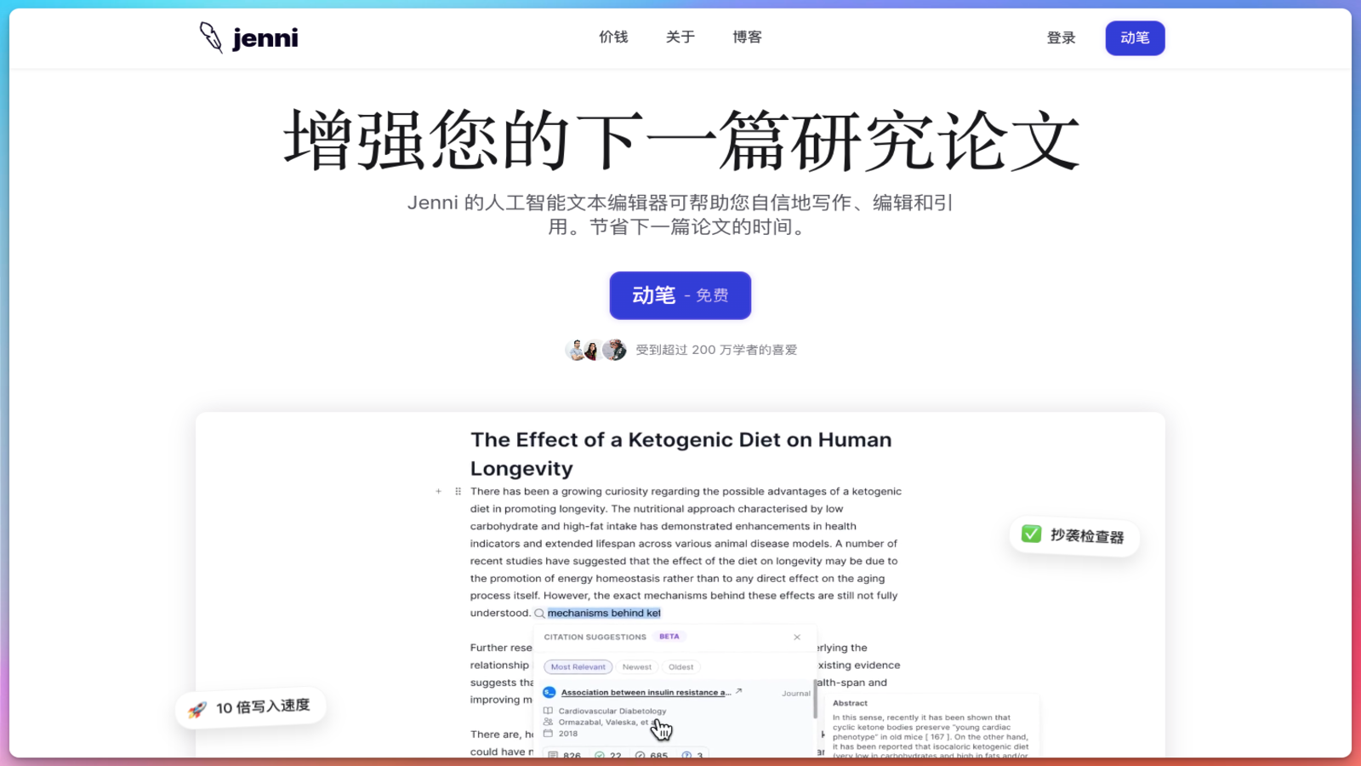Open the Association between insulin resistance article
Image resolution: width=1361 pixels, height=766 pixels.
646,693
